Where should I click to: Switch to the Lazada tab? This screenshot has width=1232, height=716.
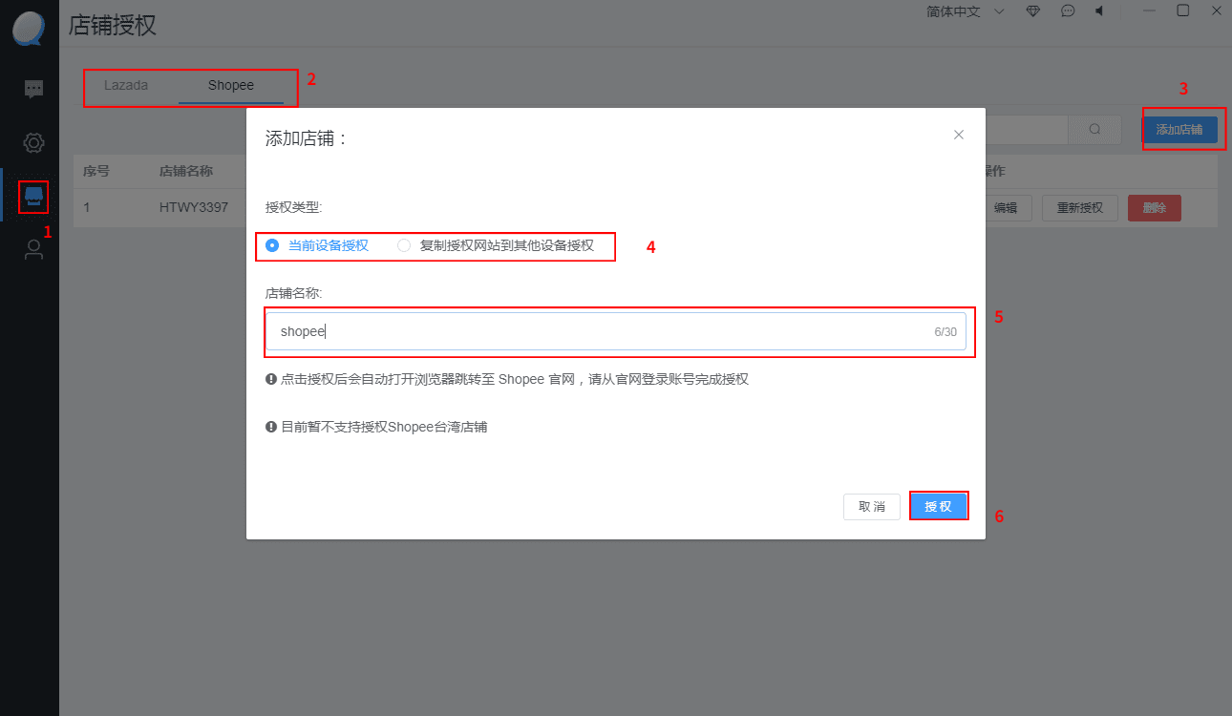pos(126,85)
